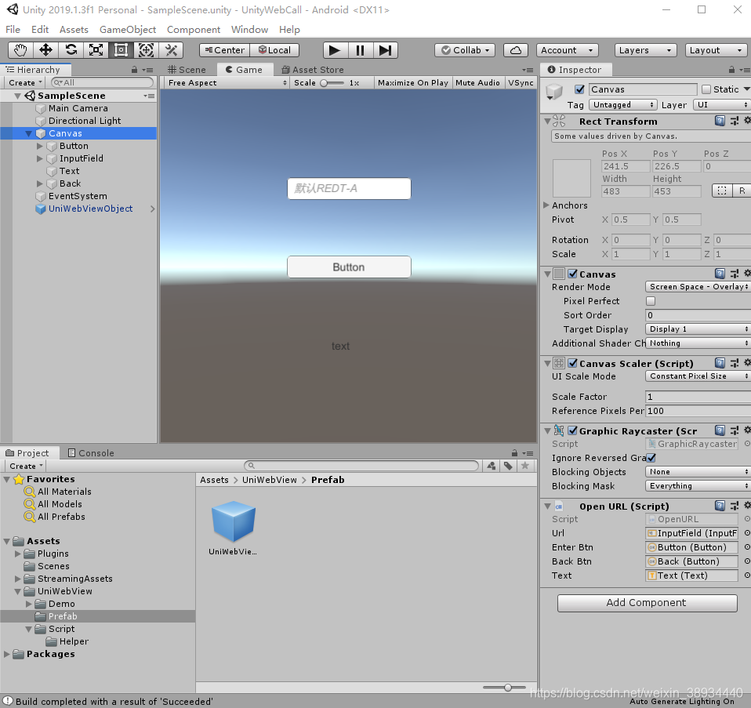Click the Maximize On Play button

pyautogui.click(x=413, y=82)
